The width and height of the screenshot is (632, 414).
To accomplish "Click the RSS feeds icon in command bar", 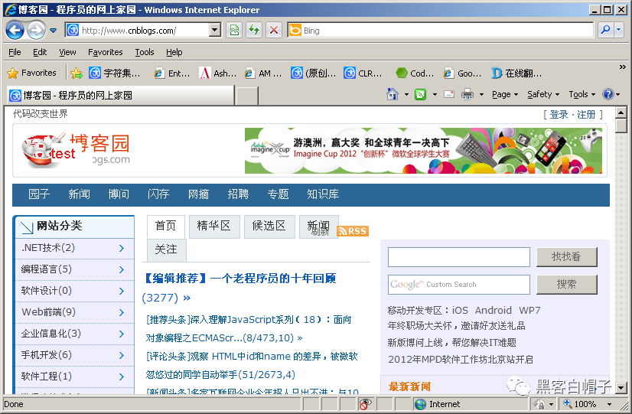I will (x=420, y=94).
